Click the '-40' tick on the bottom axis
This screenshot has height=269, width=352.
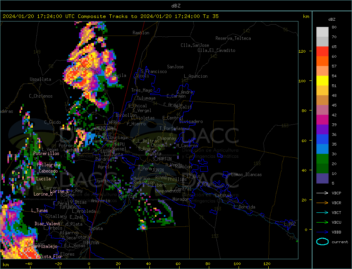coord(29,264)
